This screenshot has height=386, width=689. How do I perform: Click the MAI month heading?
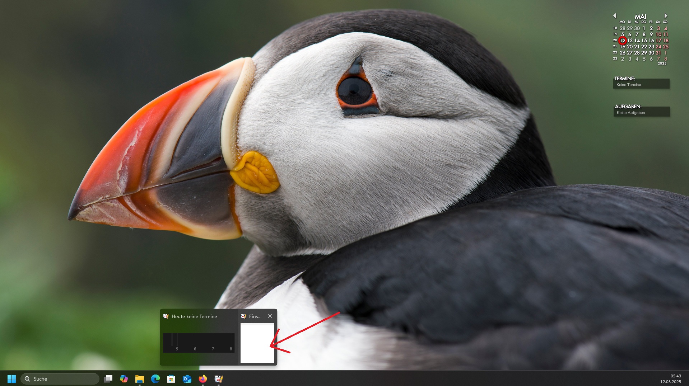tap(640, 17)
